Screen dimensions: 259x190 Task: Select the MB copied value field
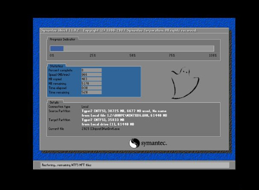point(91,79)
